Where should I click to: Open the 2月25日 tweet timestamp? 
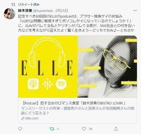[x=62, y=11]
